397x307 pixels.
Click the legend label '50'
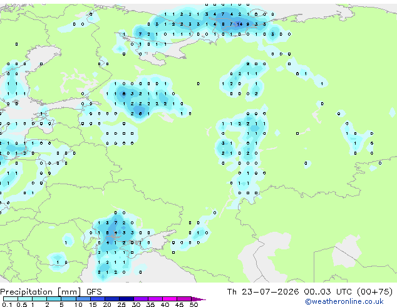(194, 304)
